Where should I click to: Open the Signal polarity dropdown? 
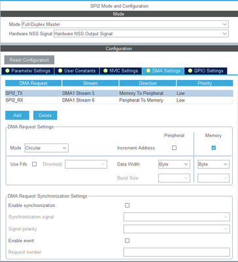point(177,229)
